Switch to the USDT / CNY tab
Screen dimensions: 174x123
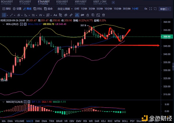100,2
